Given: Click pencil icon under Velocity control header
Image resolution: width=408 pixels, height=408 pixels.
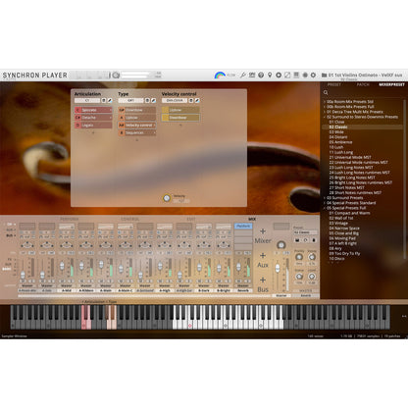Looking at the screenshot, I should [197, 100].
